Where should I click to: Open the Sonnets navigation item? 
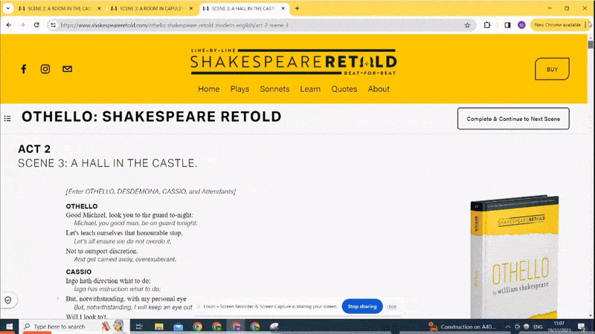coord(274,89)
